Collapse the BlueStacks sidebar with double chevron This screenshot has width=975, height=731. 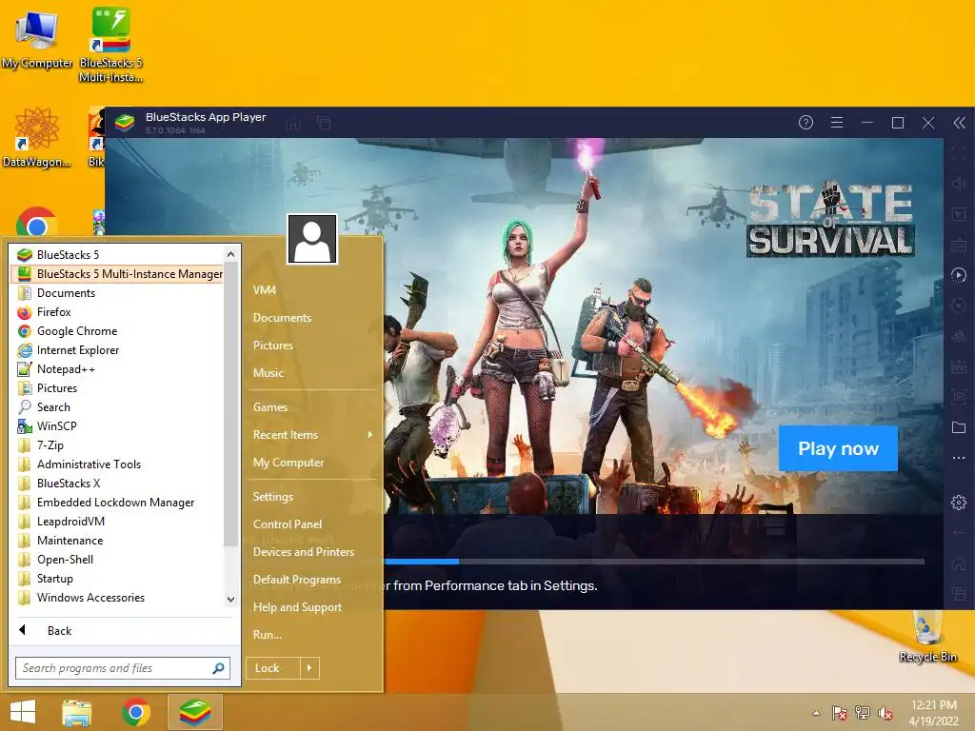tap(960, 123)
